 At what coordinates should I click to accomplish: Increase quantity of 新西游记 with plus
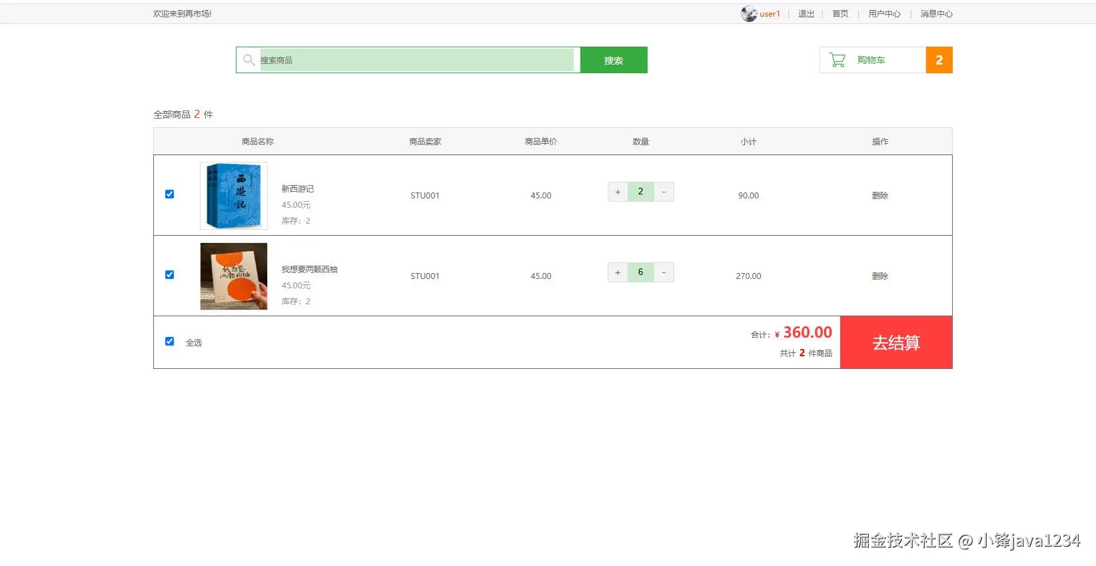pyautogui.click(x=618, y=192)
